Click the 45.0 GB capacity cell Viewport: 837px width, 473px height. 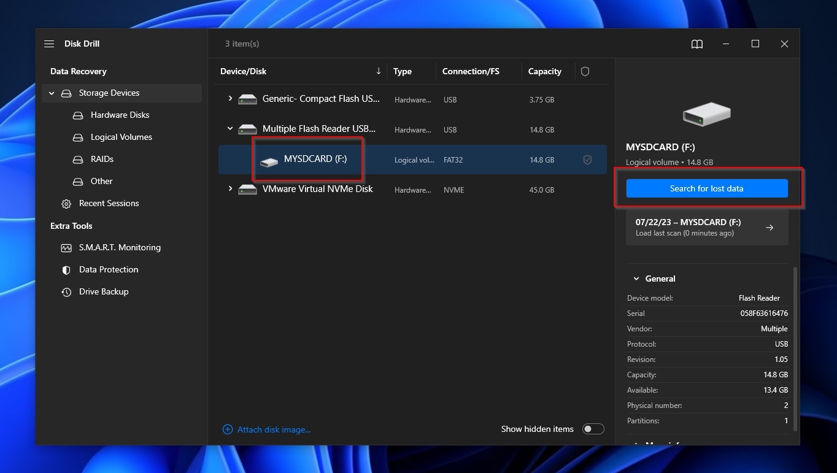[x=541, y=190]
